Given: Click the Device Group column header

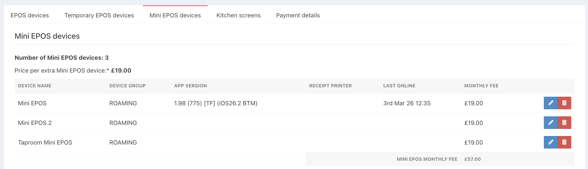Looking at the screenshot, I should point(128,86).
